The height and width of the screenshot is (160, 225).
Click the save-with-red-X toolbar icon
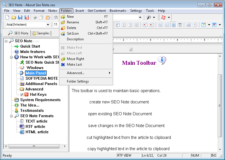pyautogui.click(x=27, y=17)
